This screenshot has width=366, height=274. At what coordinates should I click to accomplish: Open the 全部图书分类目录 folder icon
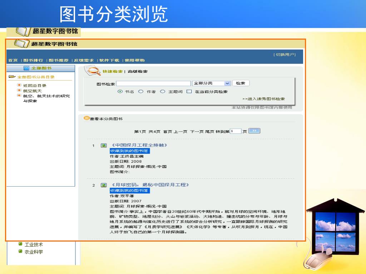[x=12, y=77]
